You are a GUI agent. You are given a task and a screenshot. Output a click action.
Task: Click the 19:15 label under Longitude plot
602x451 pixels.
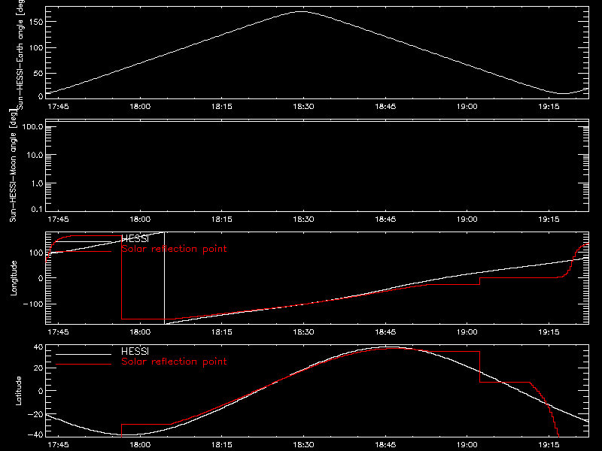pyautogui.click(x=549, y=331)
